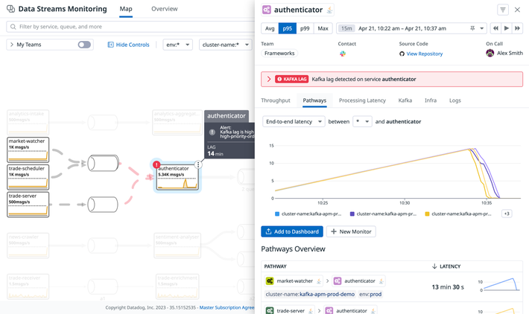The width and height of the screenshot is (529, 314).
Task: Step the time range backward
Action: tap(495, 28)
